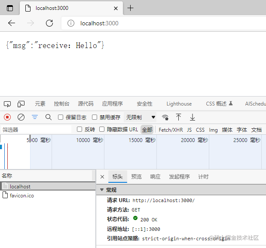Filter requests by 媒体
Screen dimensions: 266x248
(x=227, y=130)
